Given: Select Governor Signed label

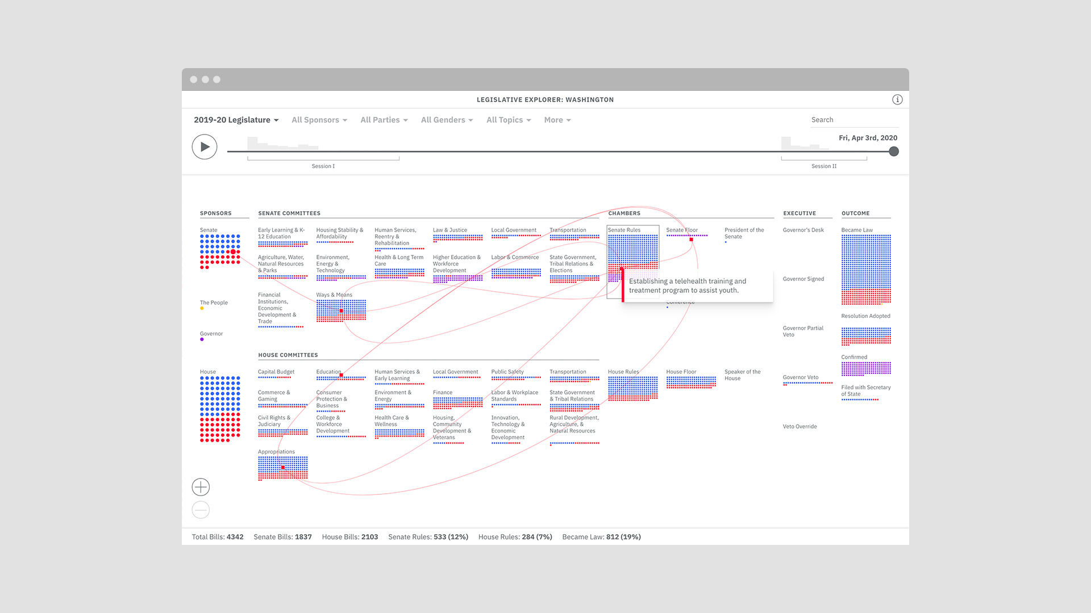Looking at the screenshot, I should point(803,279).
